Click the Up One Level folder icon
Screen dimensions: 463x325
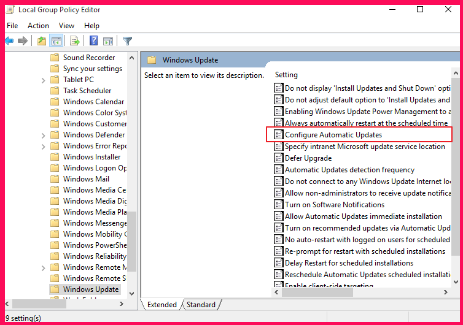(41, 41)
